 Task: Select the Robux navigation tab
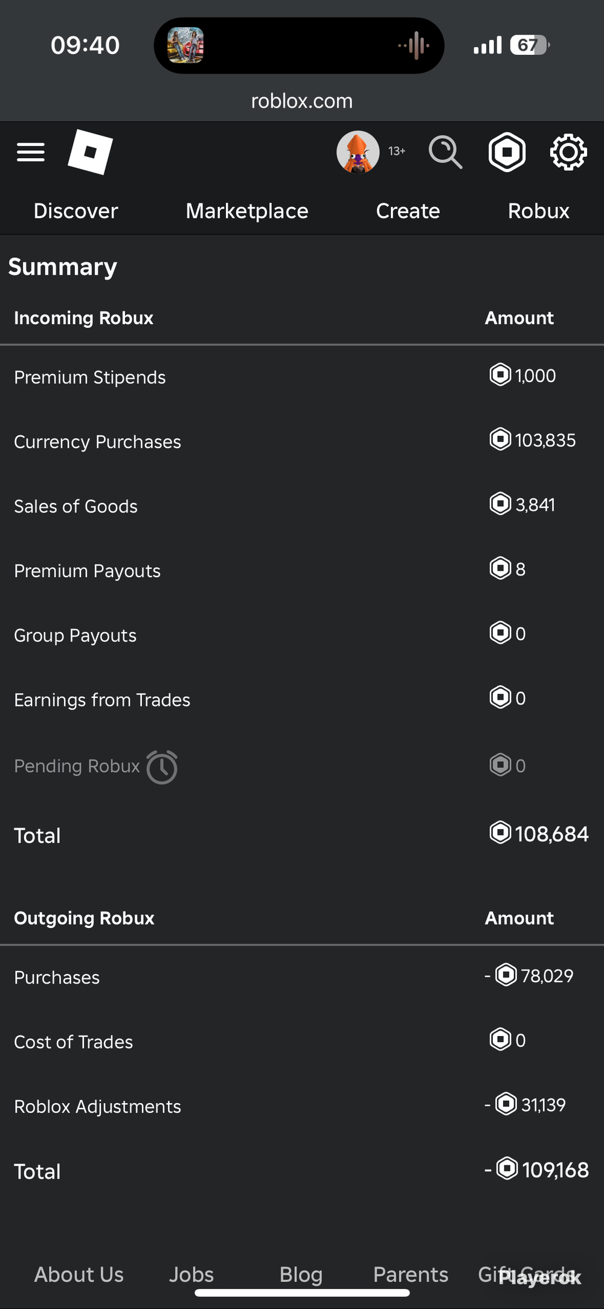(x=538, y=211)
